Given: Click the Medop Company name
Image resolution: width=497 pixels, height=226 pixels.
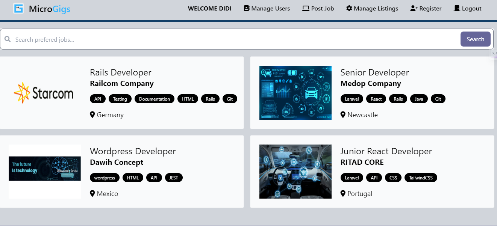Looking at the screenshot, I should (x=371, y=83).
